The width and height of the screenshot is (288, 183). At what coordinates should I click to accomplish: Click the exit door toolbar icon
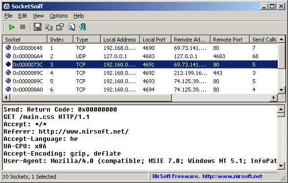click(82, 27)
